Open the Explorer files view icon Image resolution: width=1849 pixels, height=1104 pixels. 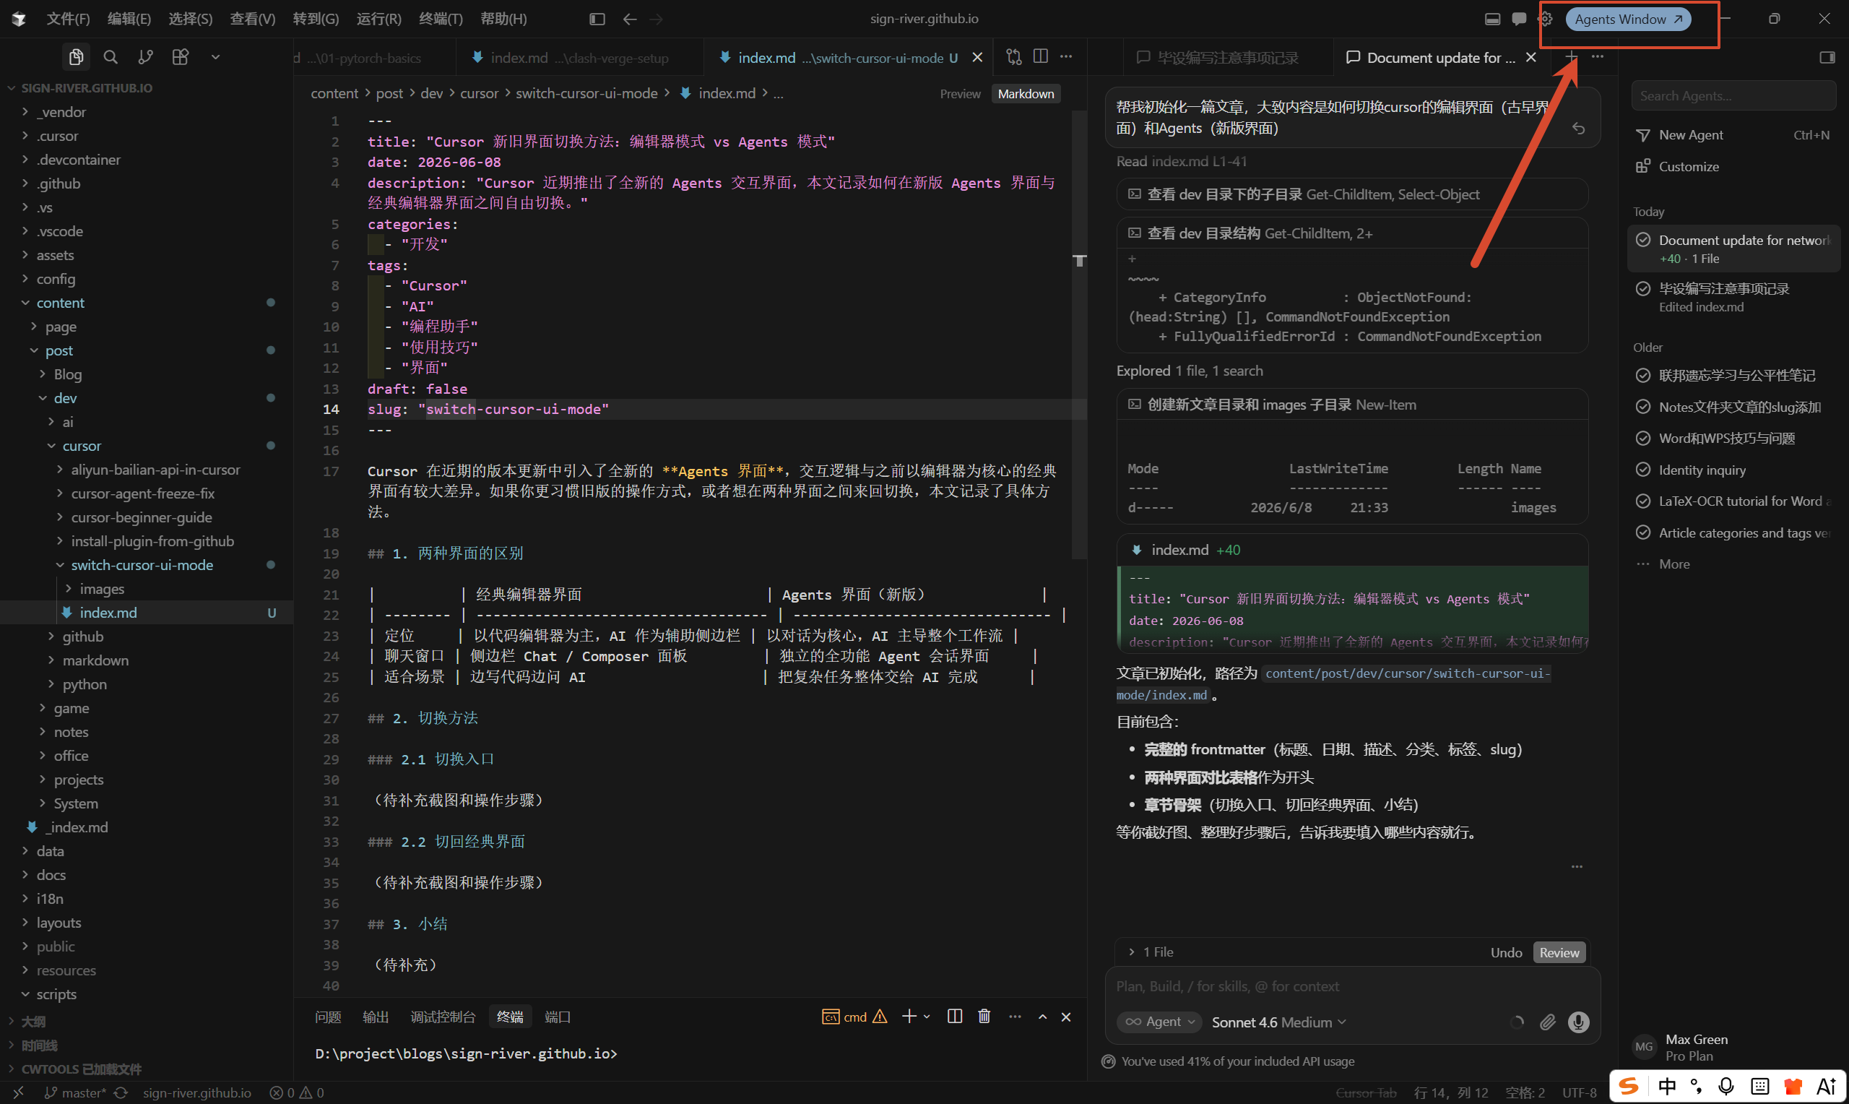tap(76, 57)
